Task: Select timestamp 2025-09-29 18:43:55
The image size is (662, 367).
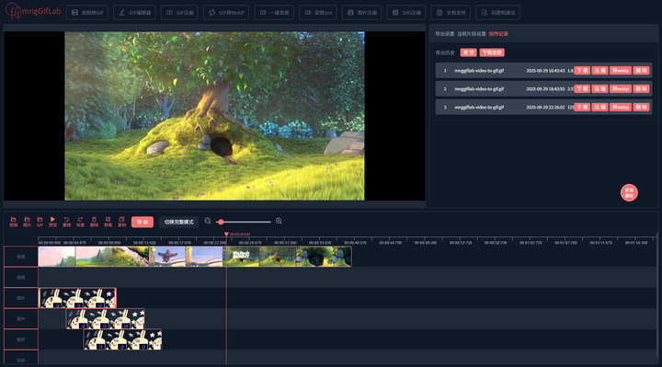Action: (x=545, y=88)
